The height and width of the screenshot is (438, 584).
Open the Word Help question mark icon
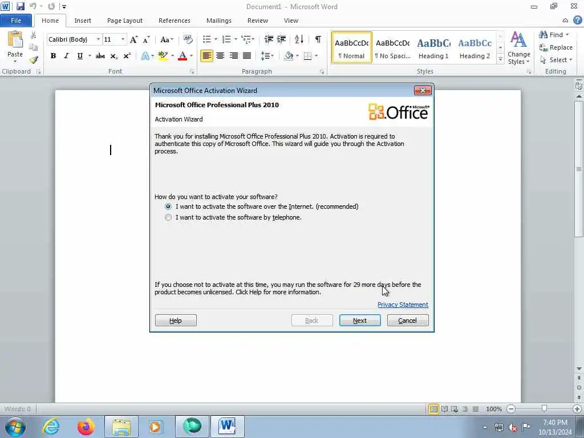tap(578, 20)
